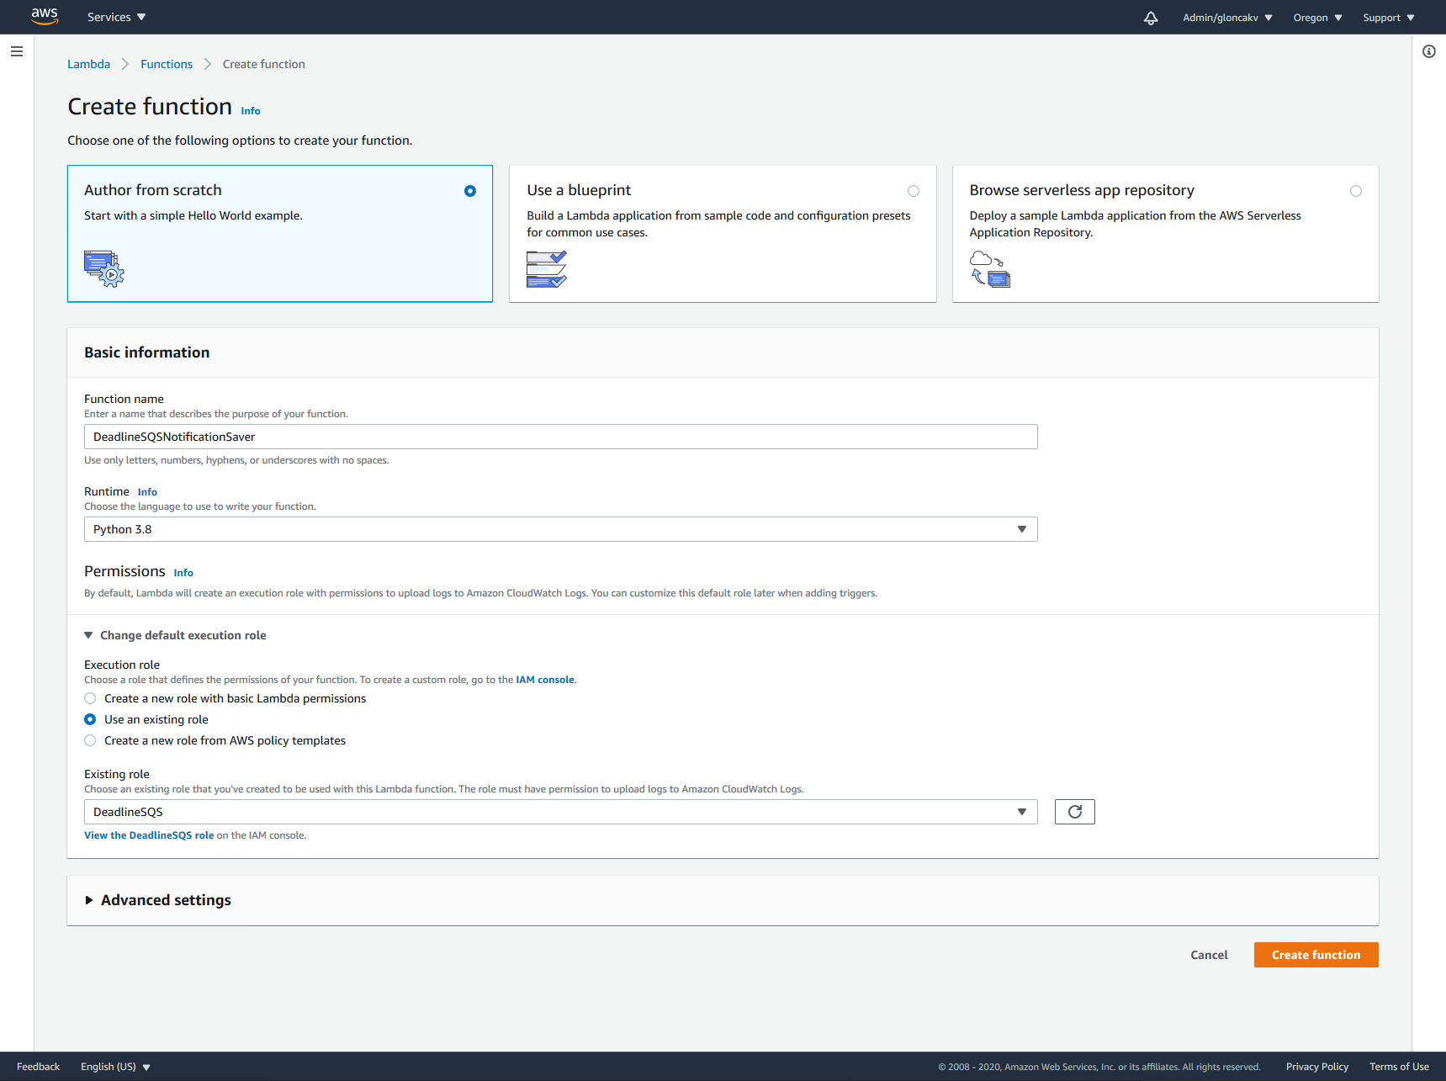The height and width of the screenshot is (1081, 1446).
Task: Open the English (US) language selector
Action: [115, 1067]
